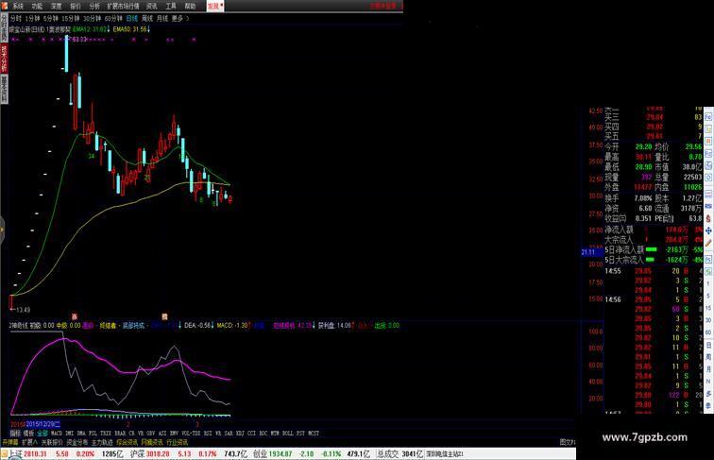Apply the TRIX indicator

pyautogui.click(x=105, y=434)
